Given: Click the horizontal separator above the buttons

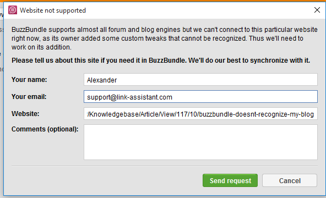Looking at the screenshot, I should [x=165, y=166].
